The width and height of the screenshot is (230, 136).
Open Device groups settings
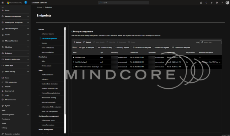coord(46,66)
